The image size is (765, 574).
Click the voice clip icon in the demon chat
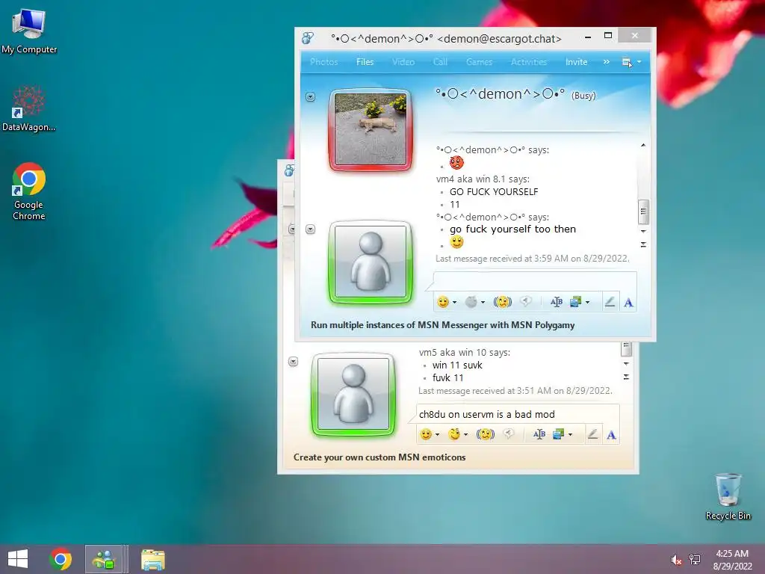[x=525, y=302]
